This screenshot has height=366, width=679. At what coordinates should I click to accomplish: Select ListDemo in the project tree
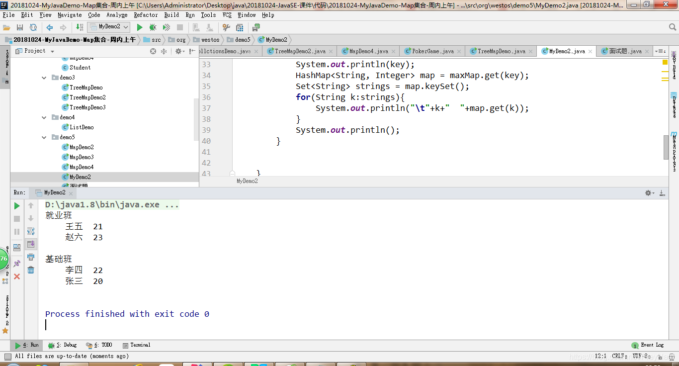[x=78, y=127]
